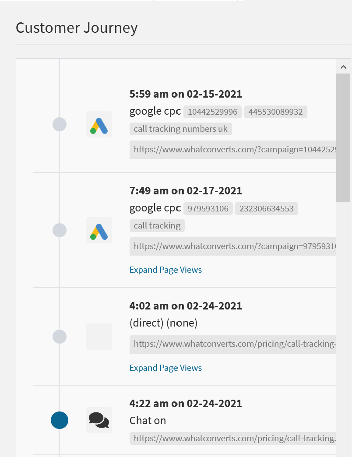
Task: Click scrollbar up arrow
Action: coord(343,67)
